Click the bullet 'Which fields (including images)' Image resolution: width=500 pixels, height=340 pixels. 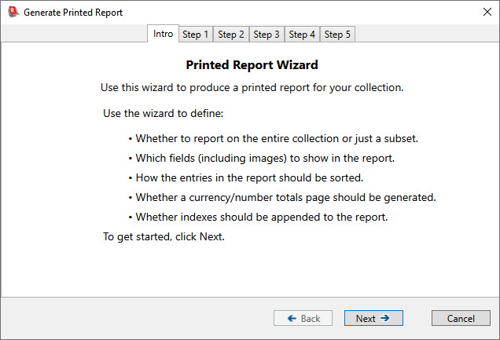coord(262,158)
